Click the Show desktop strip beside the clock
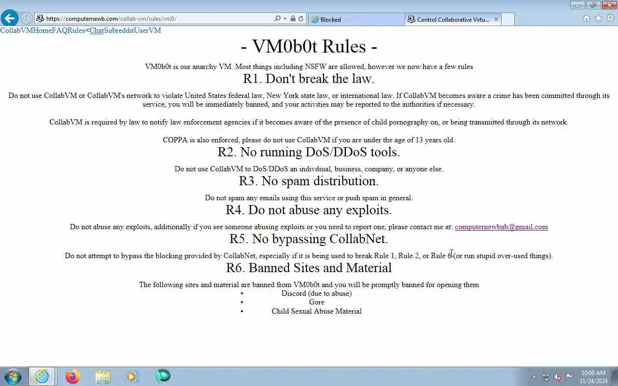 (x=615, y=376)
